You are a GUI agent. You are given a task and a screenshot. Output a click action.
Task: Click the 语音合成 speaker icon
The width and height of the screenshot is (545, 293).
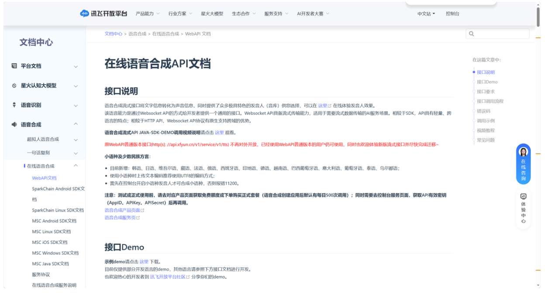pos(14,125)
